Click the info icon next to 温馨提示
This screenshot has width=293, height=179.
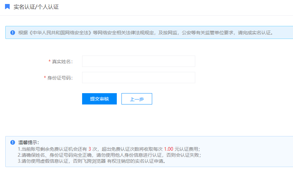tap(13, 142)
